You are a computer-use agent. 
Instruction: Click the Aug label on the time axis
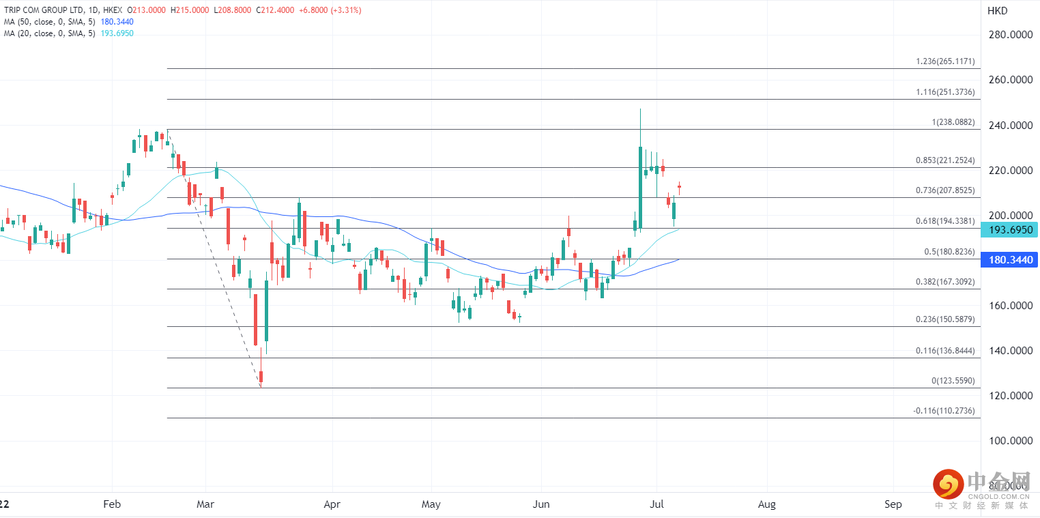767,504
